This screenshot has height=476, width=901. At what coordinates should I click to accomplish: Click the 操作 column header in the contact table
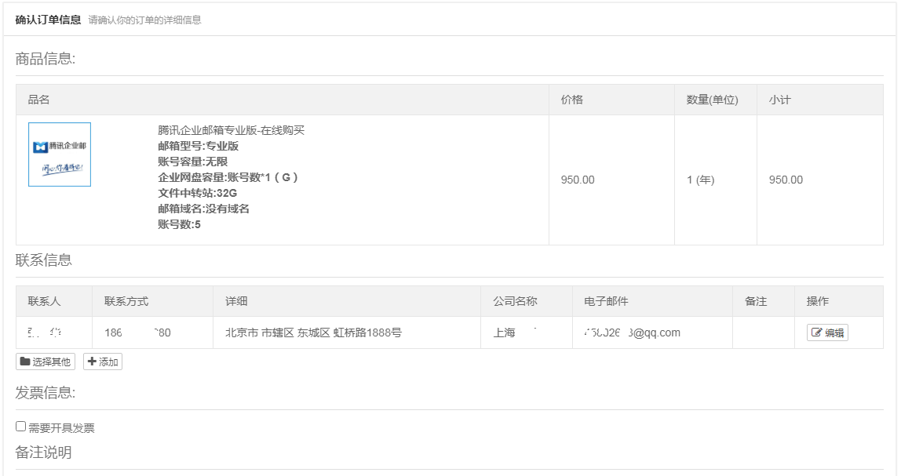pos(818,301)
